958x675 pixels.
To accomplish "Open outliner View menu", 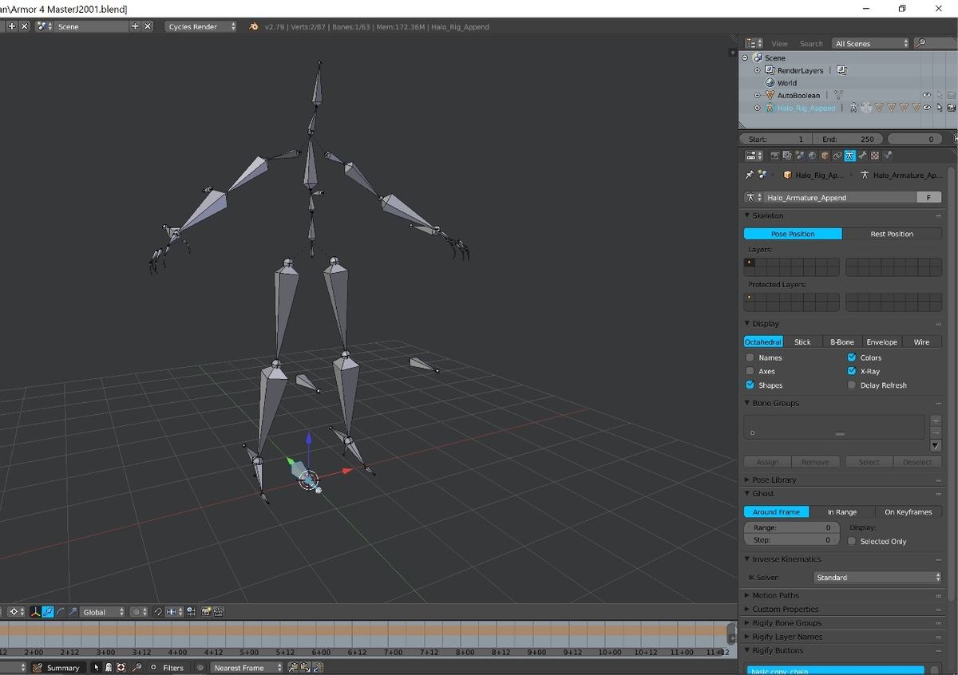I will pyautogui.click(x=779, y=43).
